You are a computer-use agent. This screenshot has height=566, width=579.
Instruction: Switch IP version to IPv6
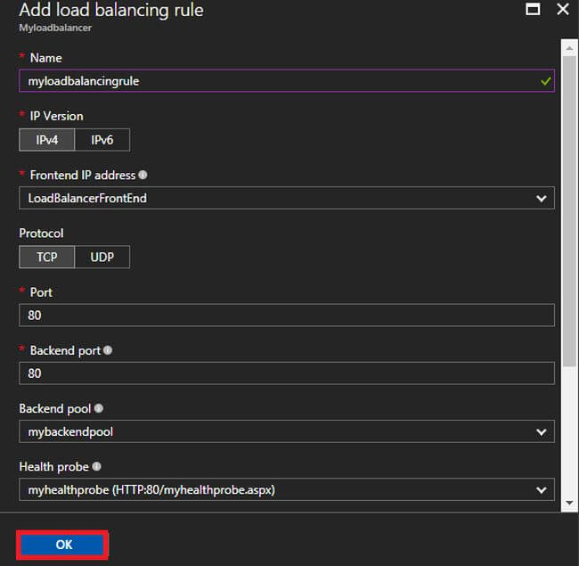(x=102, y=140)
